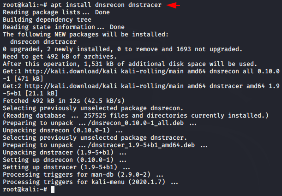The image size is (282, 196).
Task: Click the "Reading state information... Done" line
Action: tap(64, 28)
